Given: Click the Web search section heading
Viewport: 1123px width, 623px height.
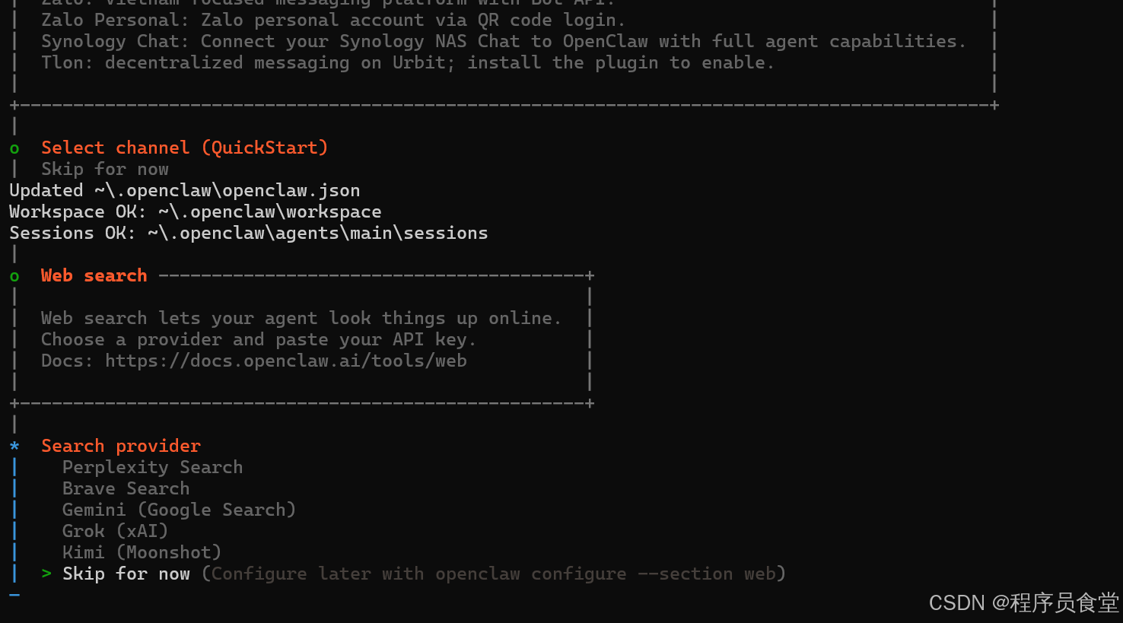Looking at the screenshot, I should point(94,275).
